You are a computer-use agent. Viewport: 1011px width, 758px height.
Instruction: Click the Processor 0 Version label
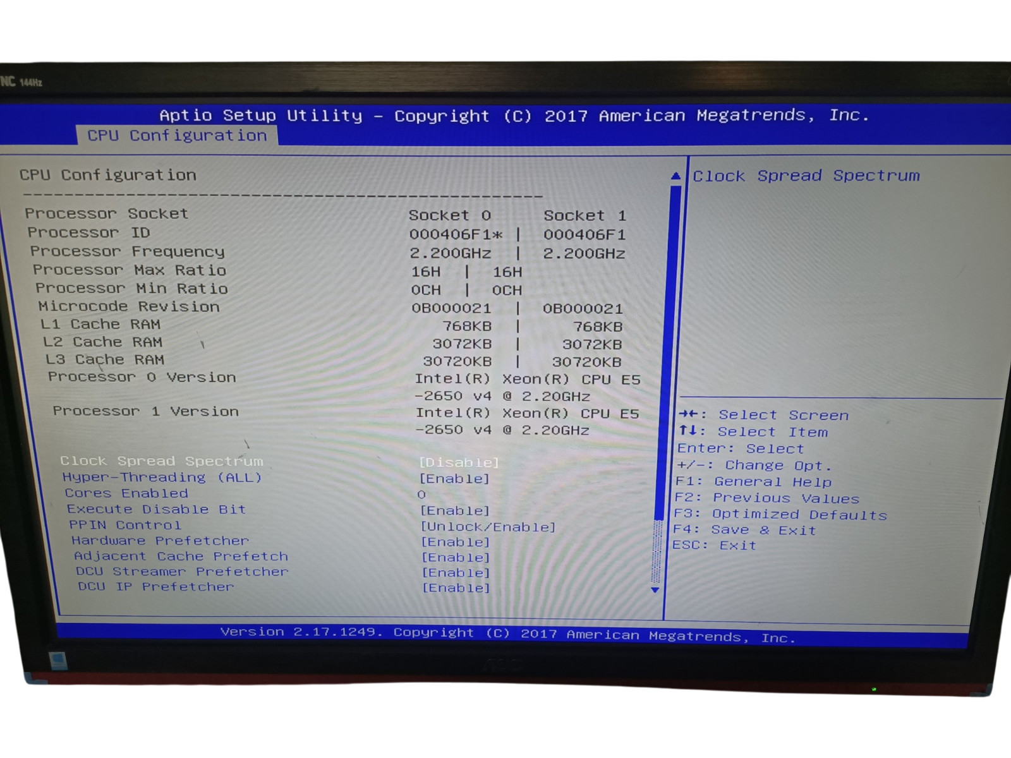(142, 377)
